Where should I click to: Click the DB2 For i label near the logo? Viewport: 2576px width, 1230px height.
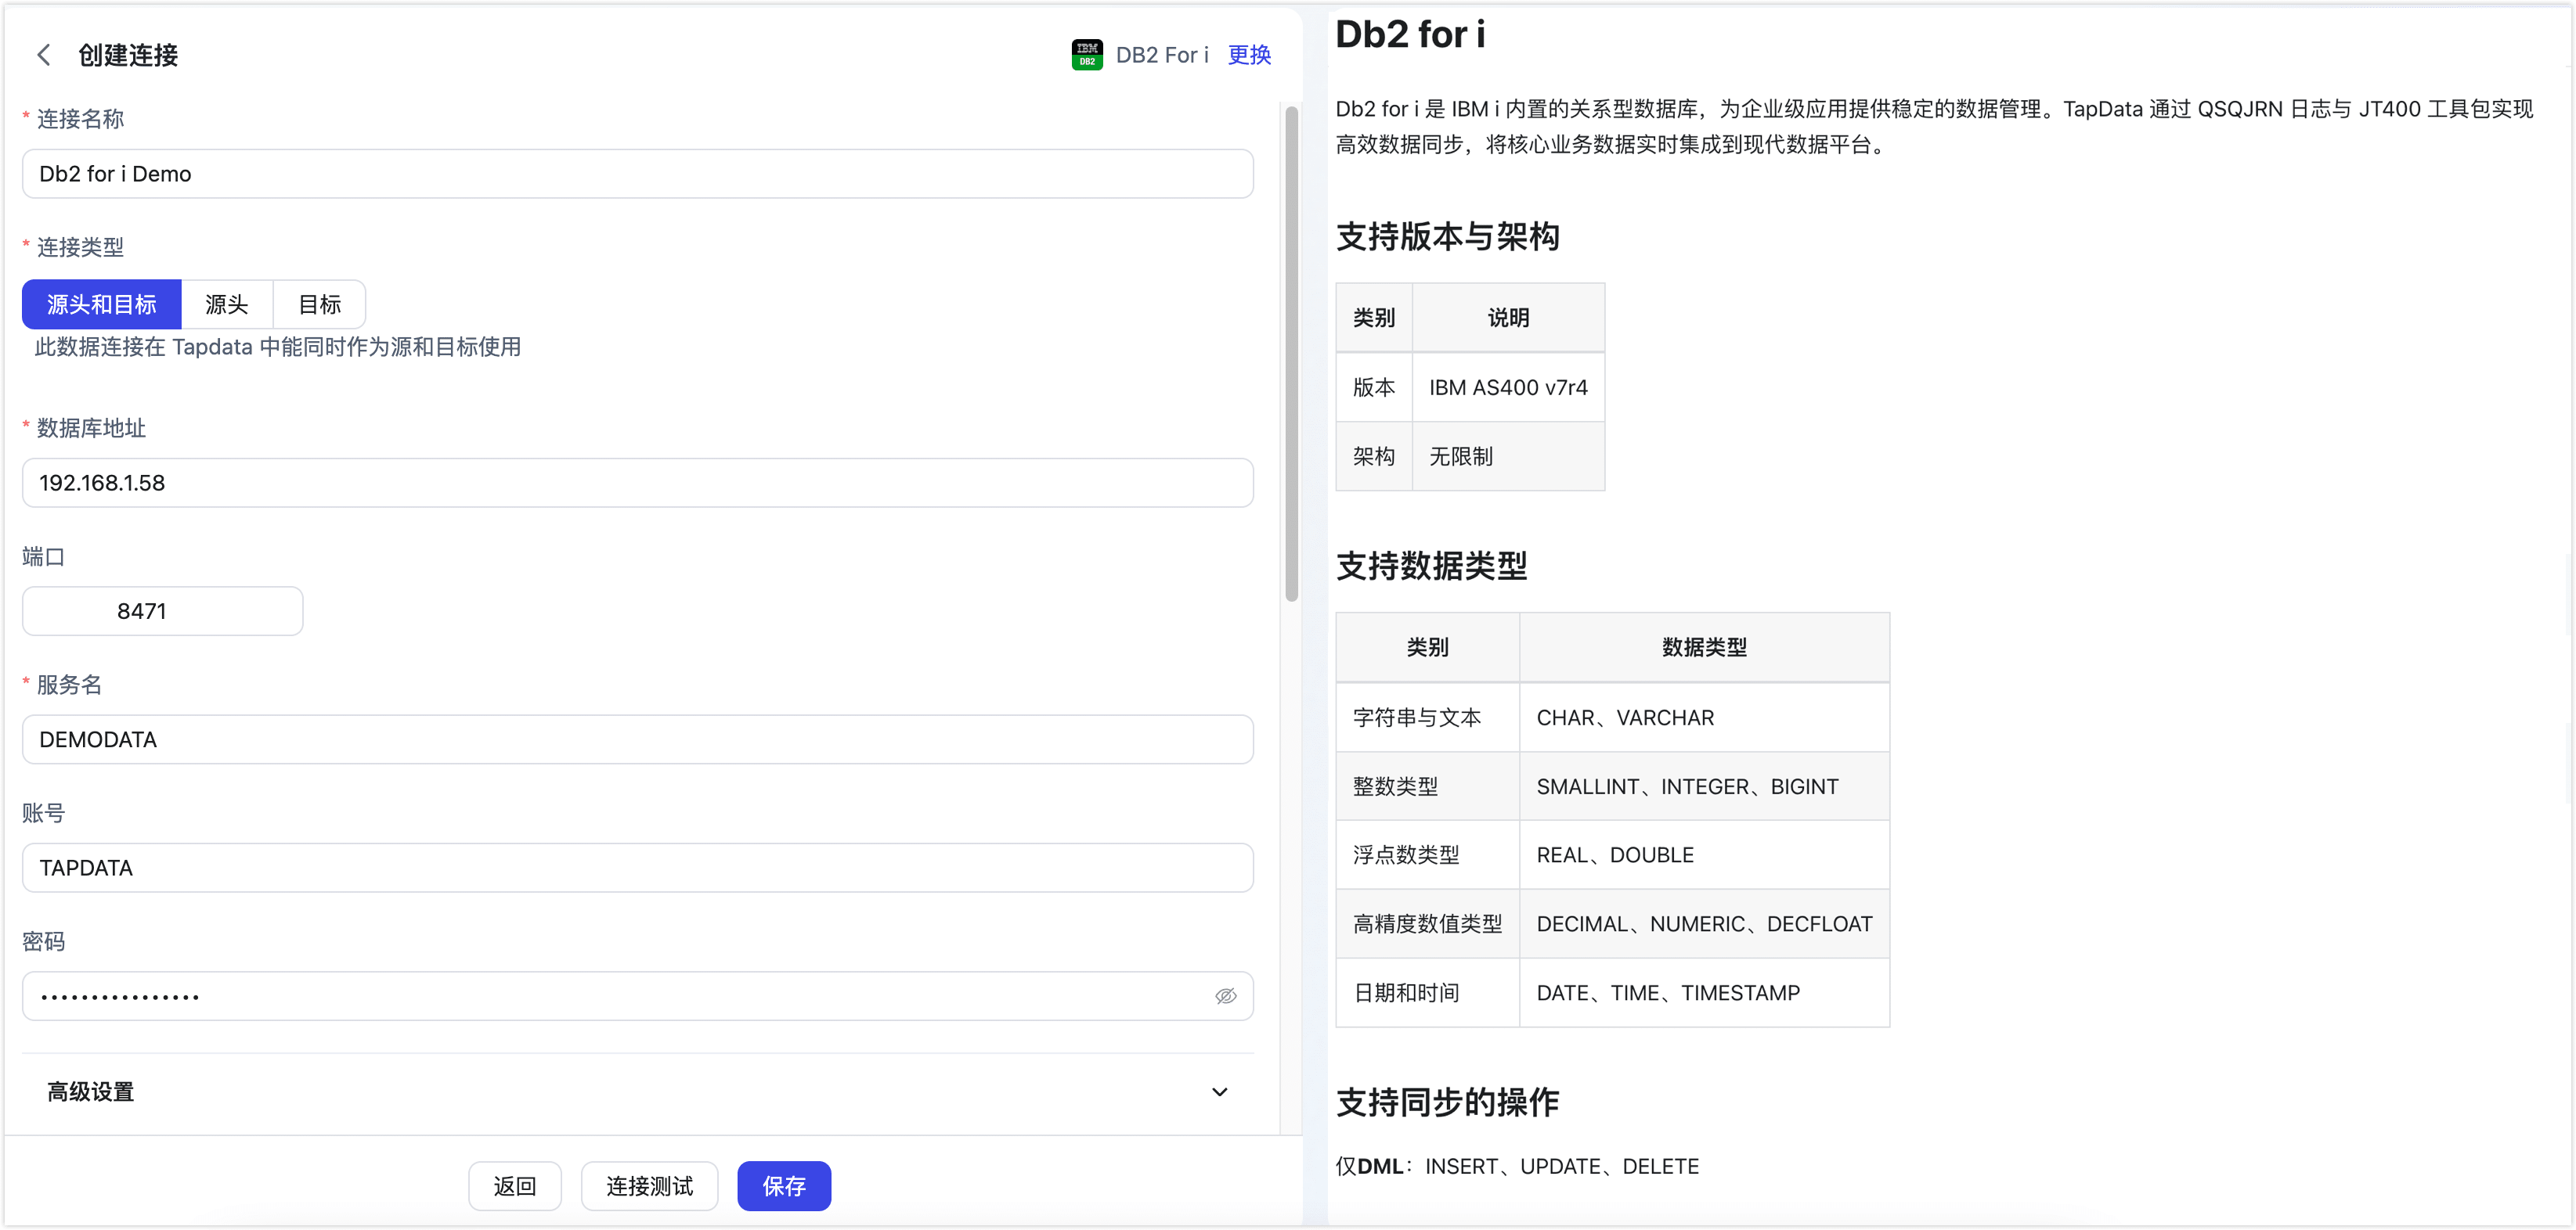(x=1163, y=55)
